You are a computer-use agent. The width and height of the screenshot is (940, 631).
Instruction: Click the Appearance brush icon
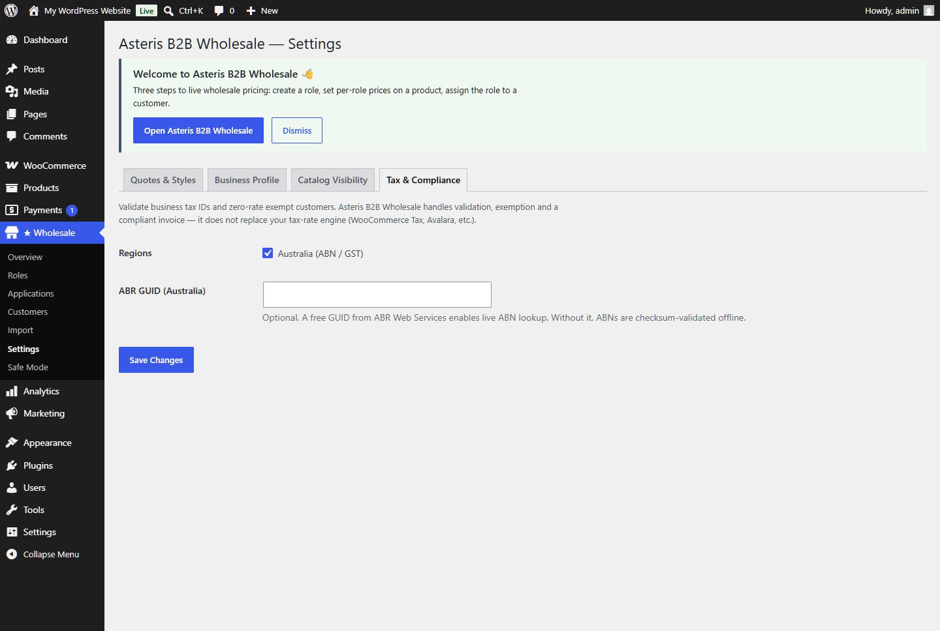point(12,443)
